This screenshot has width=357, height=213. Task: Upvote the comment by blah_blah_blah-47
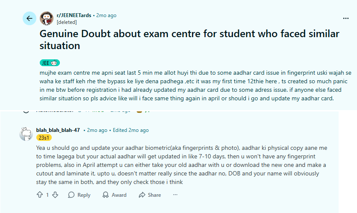[x=40, y=195]
